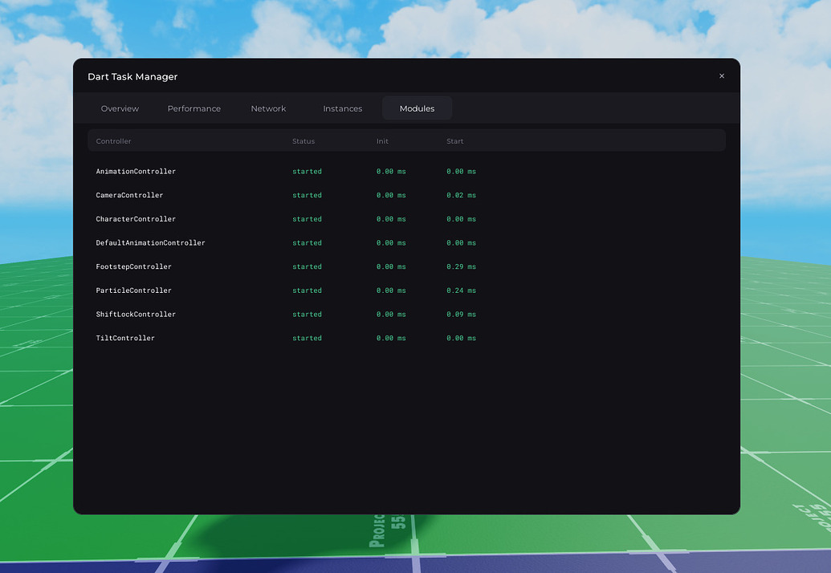Select the DefaultAnimationController row name
The image size is (831, 573).
coord(150,243)
